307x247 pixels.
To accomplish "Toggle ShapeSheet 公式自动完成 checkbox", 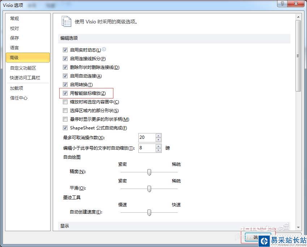I will 65,128.
